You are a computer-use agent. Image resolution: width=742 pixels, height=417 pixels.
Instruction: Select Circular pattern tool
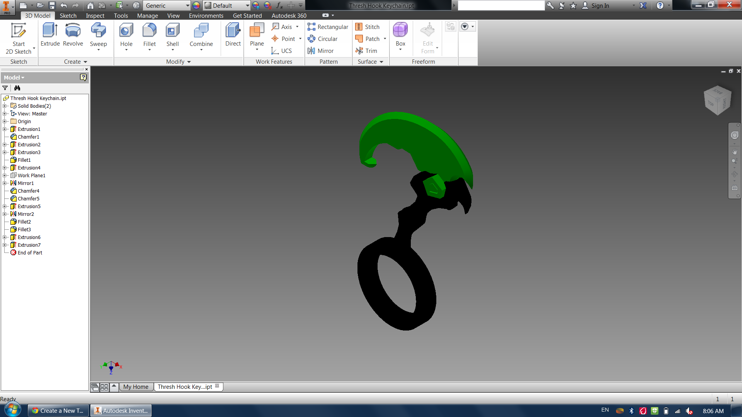[x=323, y=39]
